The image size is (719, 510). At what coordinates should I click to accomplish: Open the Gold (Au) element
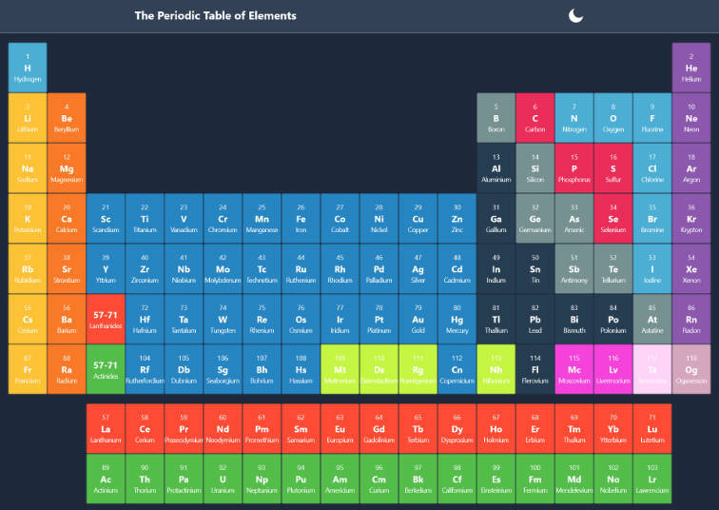pyautogui.click(x=418, y=320)
